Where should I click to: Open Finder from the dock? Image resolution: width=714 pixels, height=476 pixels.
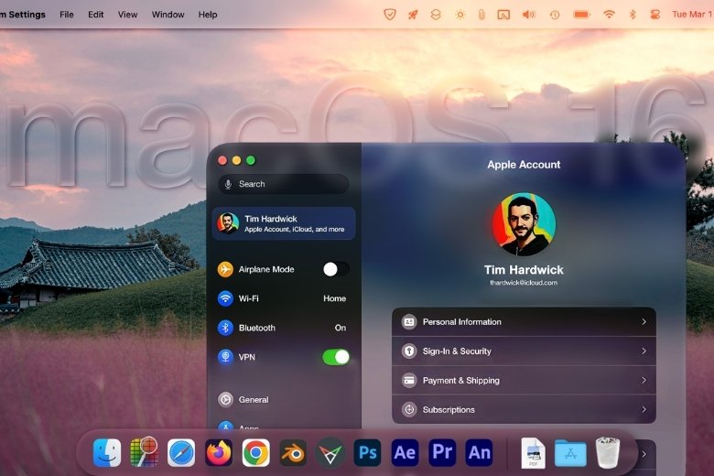point(107,453)
